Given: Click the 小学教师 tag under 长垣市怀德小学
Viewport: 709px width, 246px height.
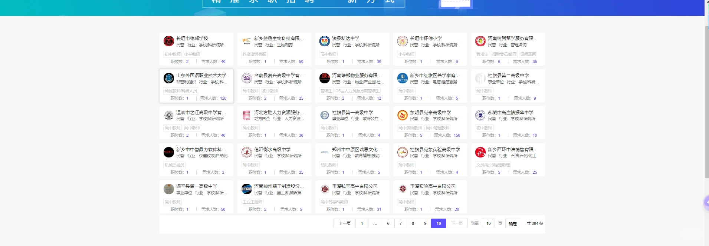Looking at the screenshot, I should (x=406, y=54).
